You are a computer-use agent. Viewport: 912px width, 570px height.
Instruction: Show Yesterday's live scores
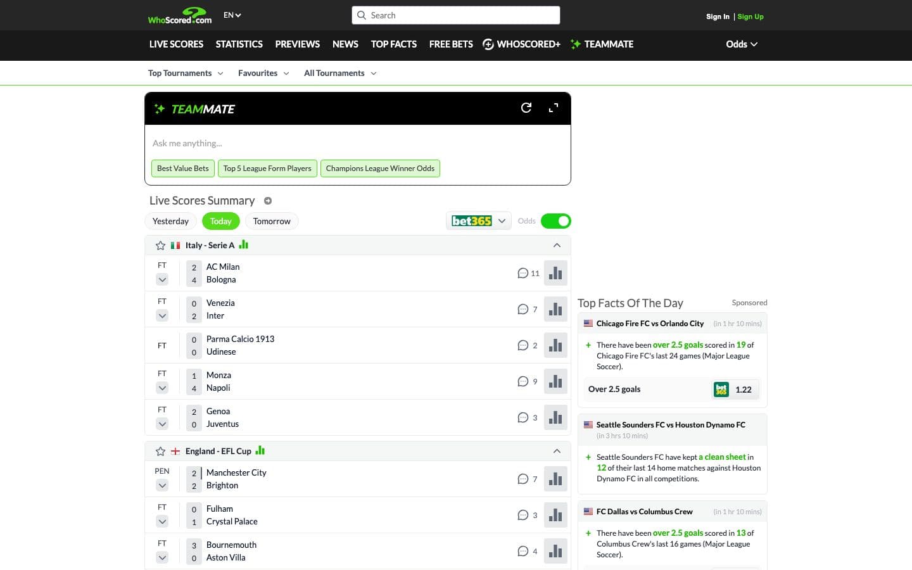tap(170, 221)
